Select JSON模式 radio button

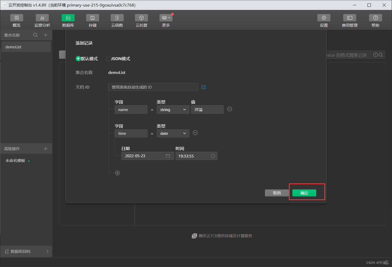[x=108, y=59]
